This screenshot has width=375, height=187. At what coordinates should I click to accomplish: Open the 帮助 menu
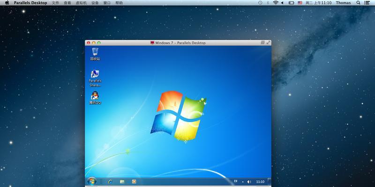(x=119, y=3)
